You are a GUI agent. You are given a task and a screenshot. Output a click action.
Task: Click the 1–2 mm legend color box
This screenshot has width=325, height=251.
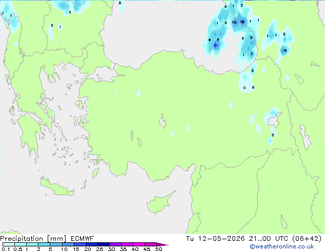[x=32, y=244]
